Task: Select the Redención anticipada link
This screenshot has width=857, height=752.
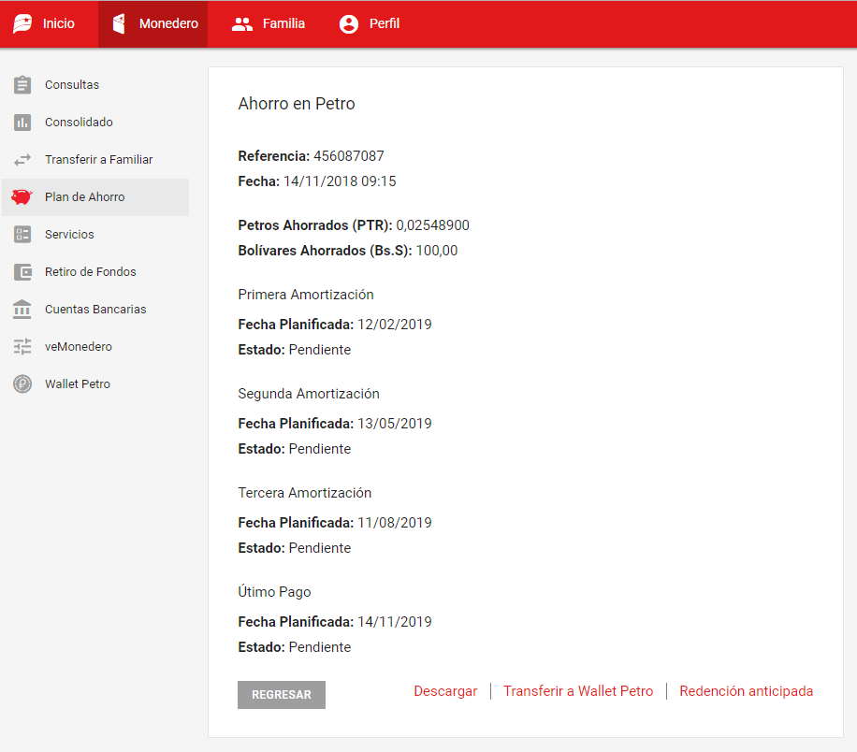Action: [746, 691]
